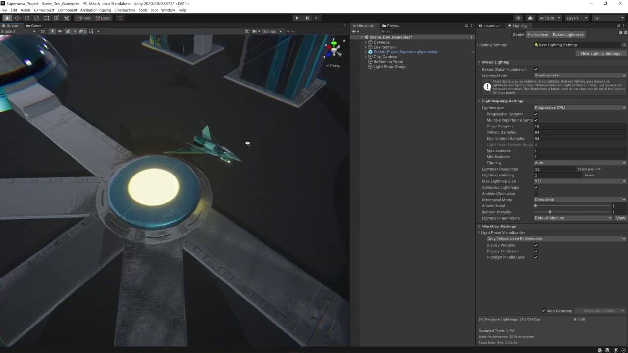Toggle scene audio speaker icon
The height and width of the screenshot is (353, 628).
[60, 31]
